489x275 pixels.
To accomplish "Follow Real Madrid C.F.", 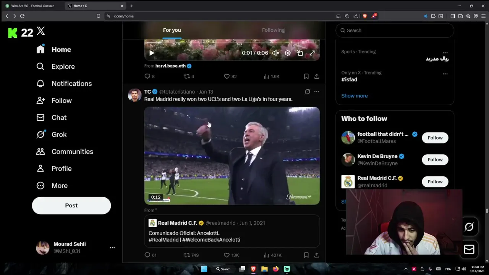I will [435, 182].
